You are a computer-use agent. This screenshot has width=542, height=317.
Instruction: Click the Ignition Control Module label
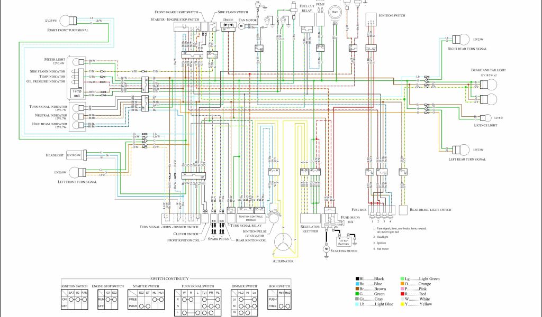[x=250, y=218]
